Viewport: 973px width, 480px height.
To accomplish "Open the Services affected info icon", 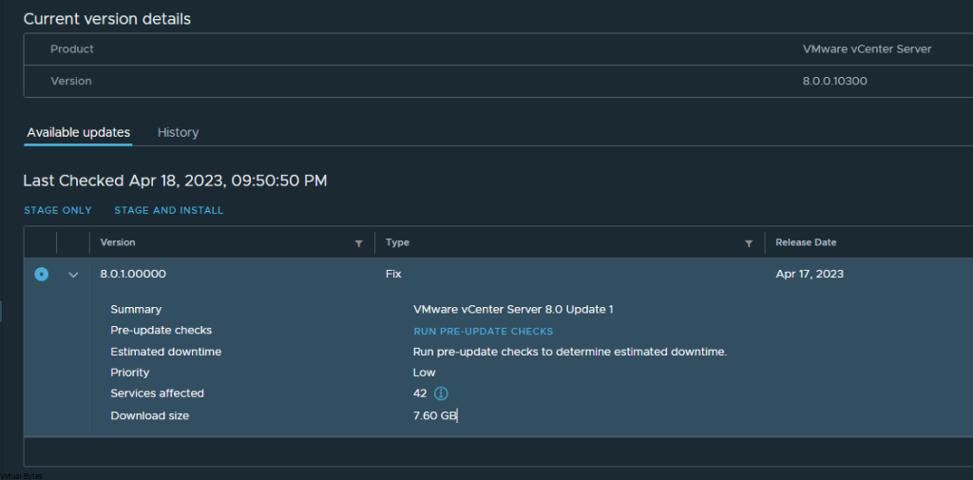I will pos(441,394).
